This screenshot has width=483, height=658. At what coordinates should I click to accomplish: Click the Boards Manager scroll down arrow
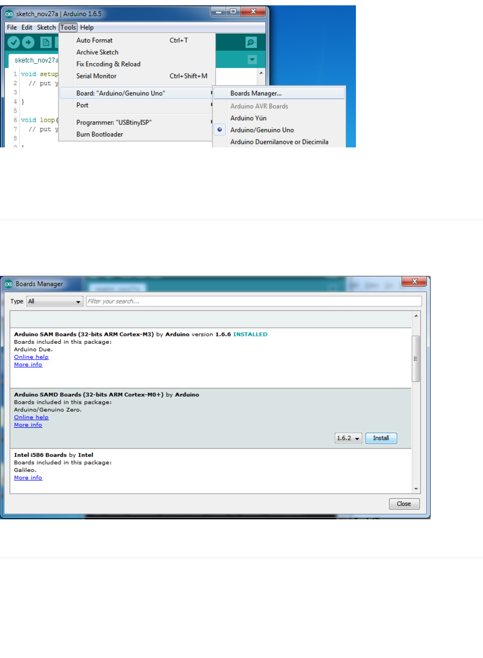click(x=416, y=489)
